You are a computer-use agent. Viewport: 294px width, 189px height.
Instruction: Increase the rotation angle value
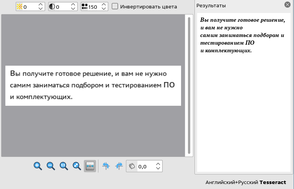tap(158, 164)
